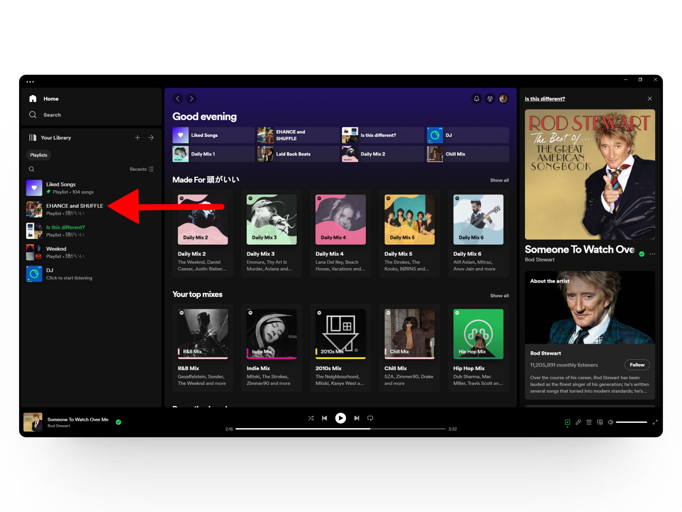Open Connect to a device icon
Screen dimensions: 682x512
(x=600, y=422)
